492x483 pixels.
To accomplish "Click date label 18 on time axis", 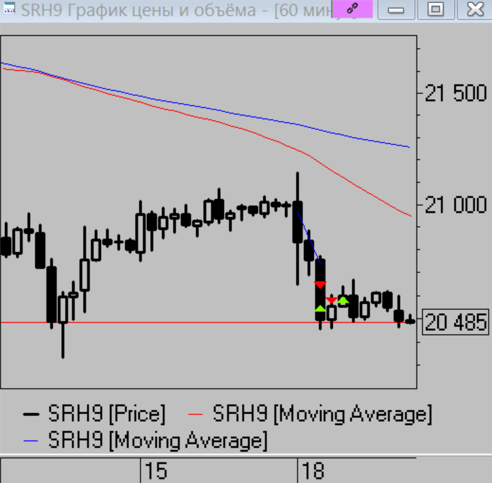I will click(313, 471).
